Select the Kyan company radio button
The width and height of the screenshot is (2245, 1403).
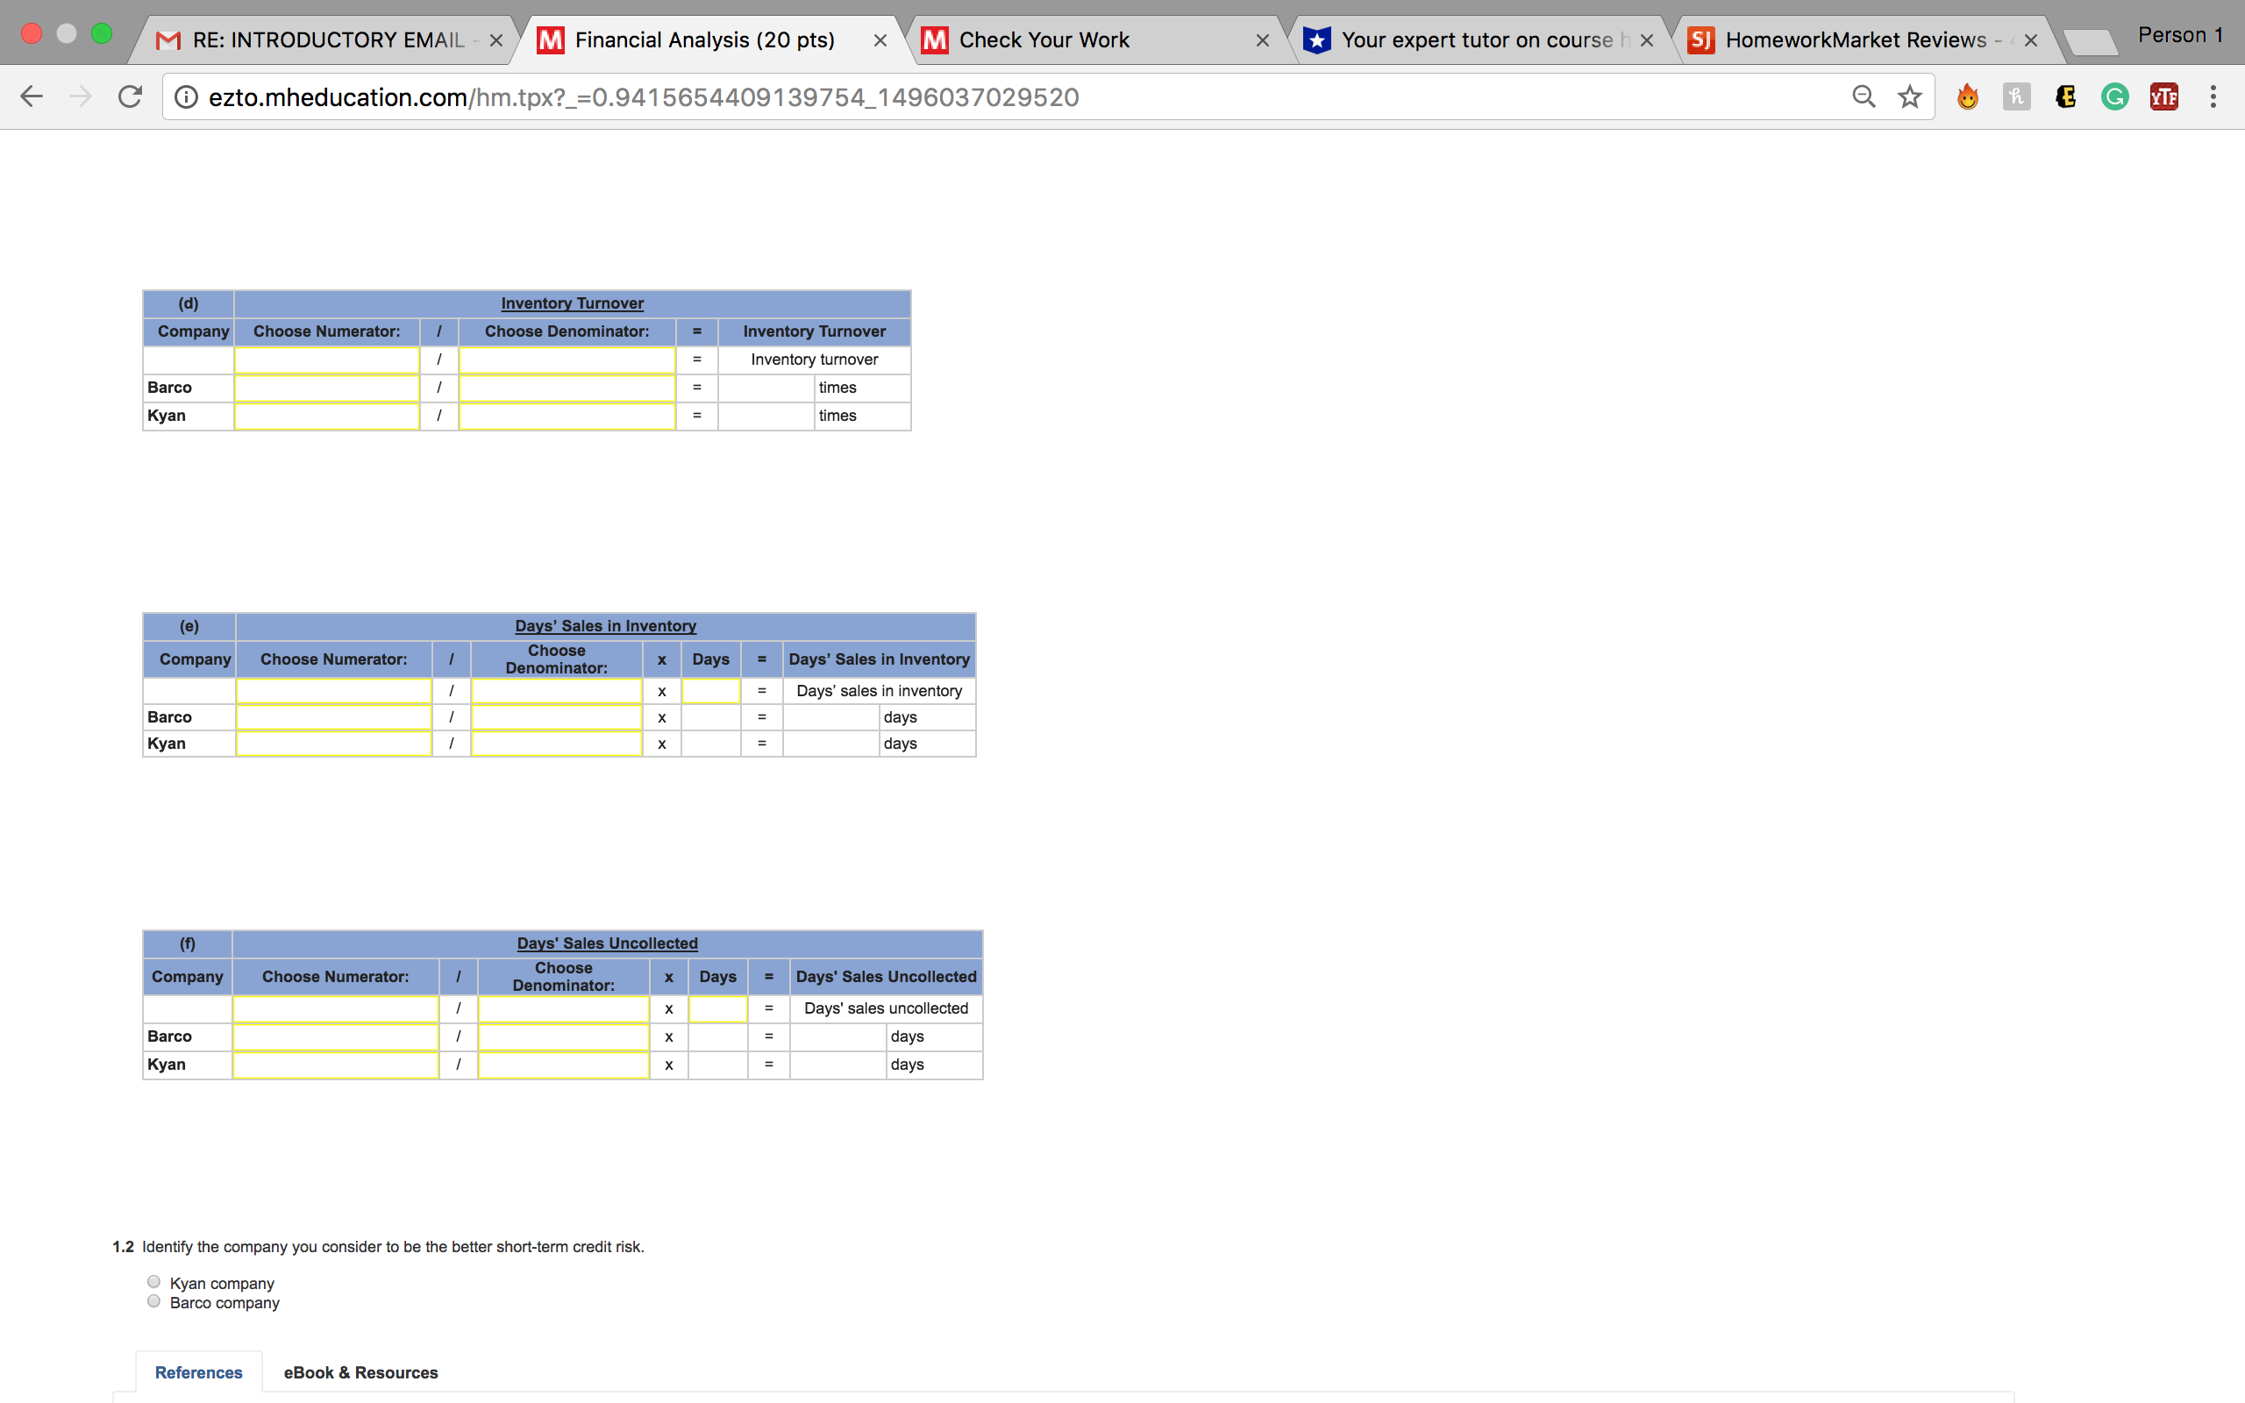153,1280
